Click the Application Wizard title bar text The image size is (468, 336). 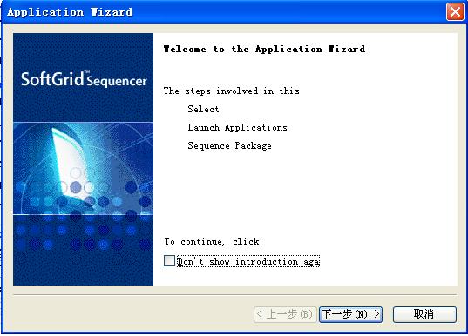pyautogui.click(x=70, y=12)
